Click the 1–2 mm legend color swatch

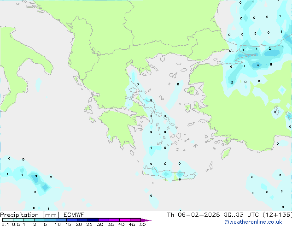(29, 220)
